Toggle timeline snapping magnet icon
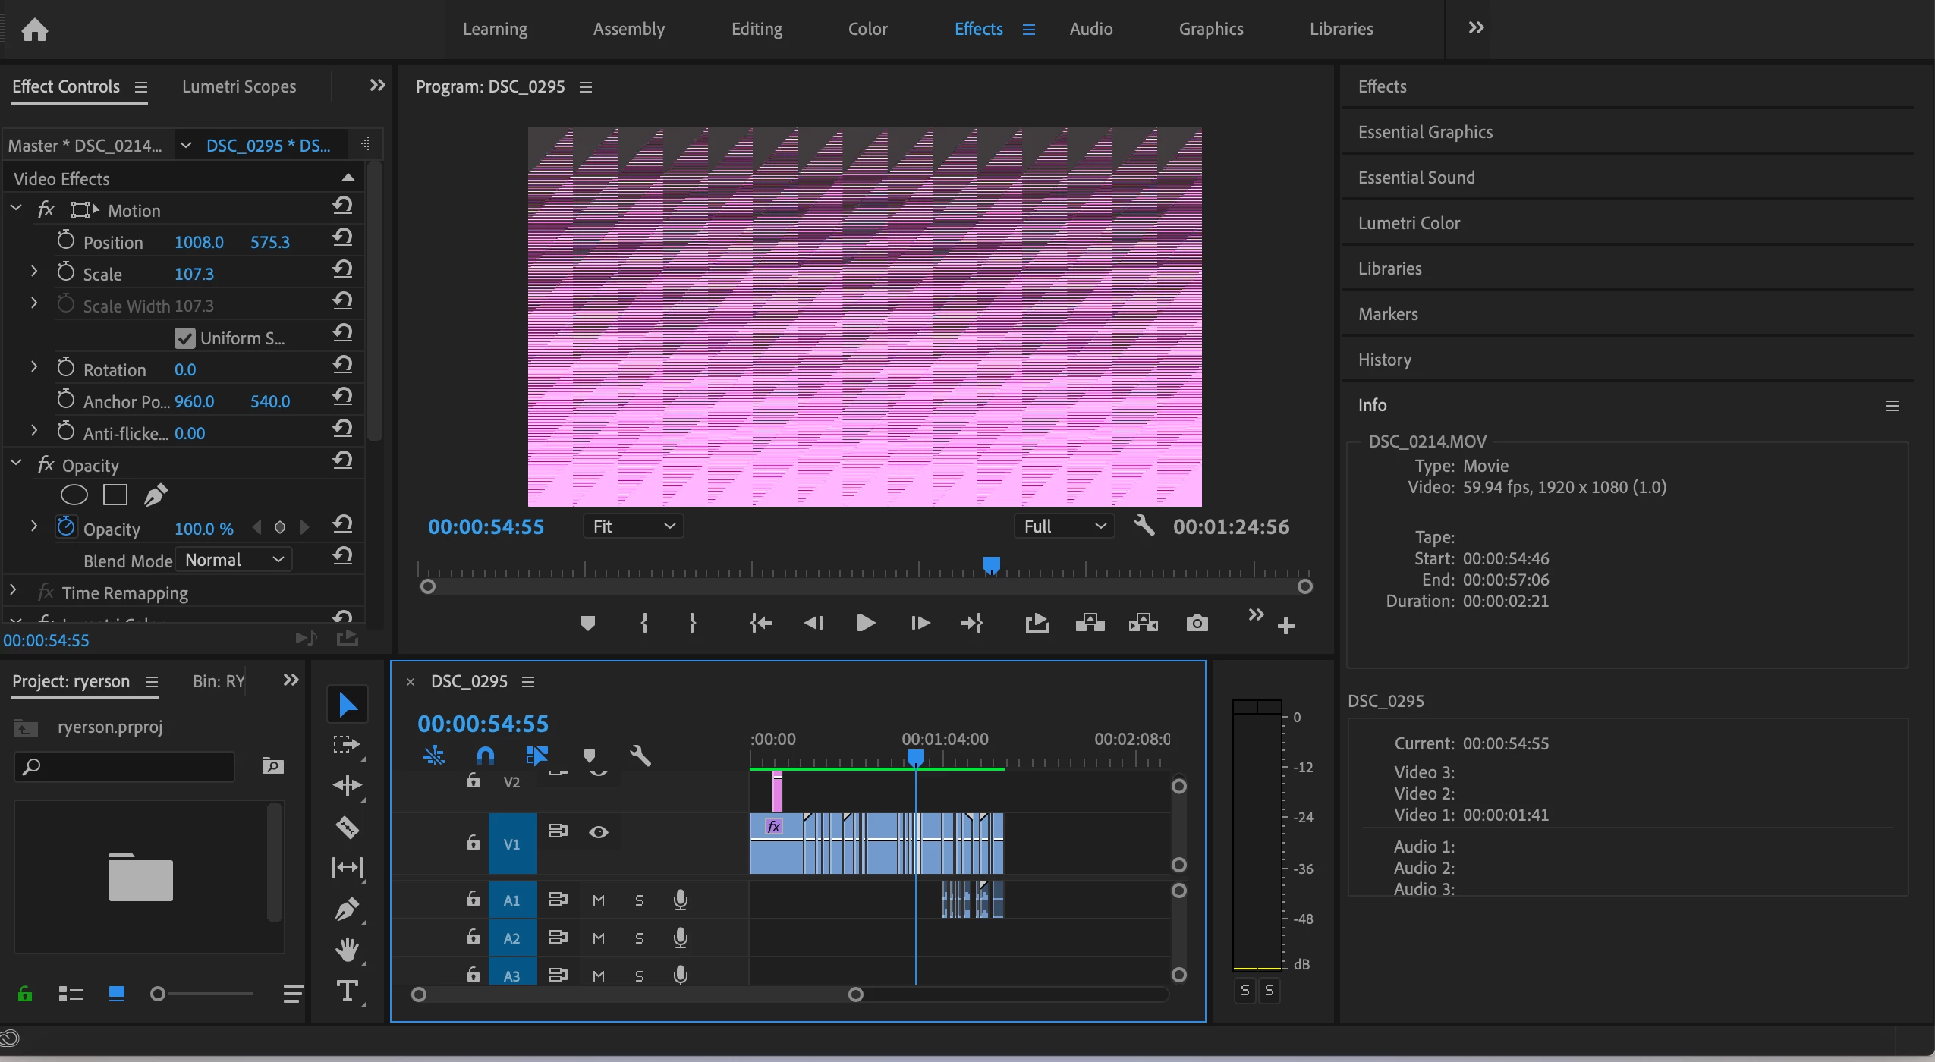The image size is (1935, 1062). click(x=485, y=756)
